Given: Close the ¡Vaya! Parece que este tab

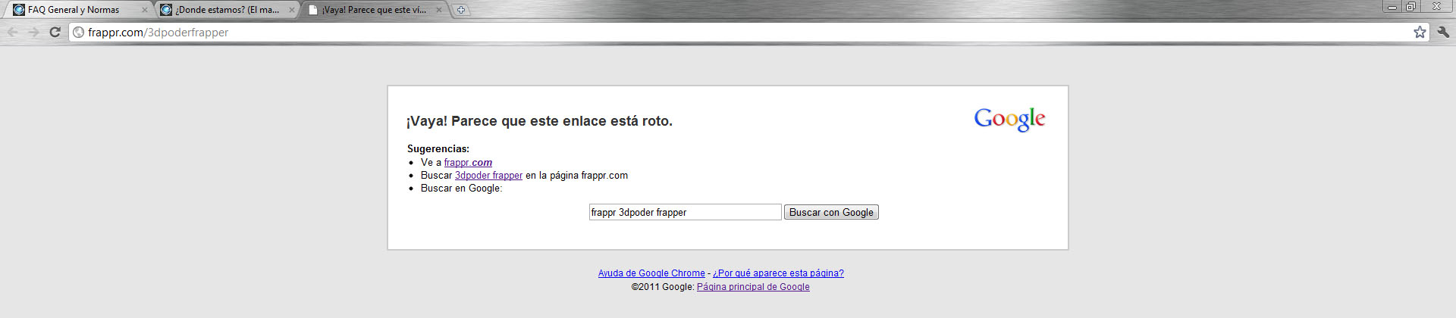Looking at the screenshot, I should (x=438, y=10).
